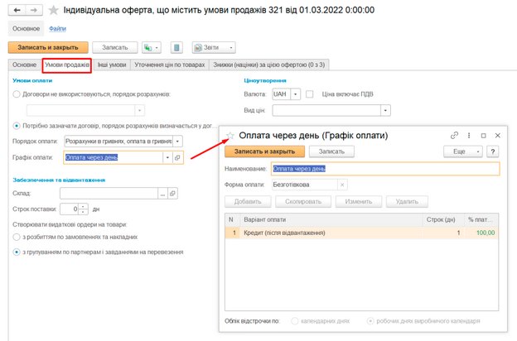Click the link icon in payment dialog
The height and width of the screenshot is (341, 517).
click(x=454, y=135)
